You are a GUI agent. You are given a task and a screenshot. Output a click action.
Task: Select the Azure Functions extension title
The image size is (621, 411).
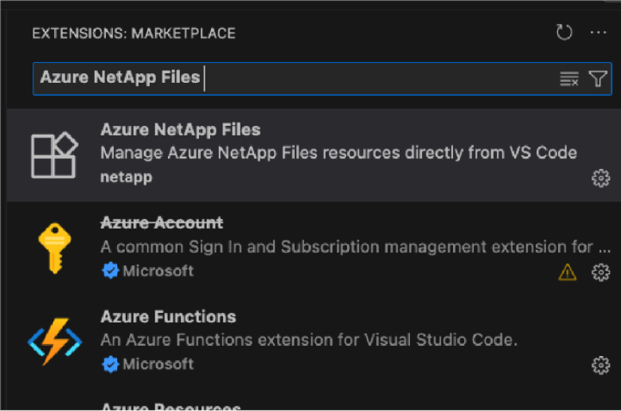168,317
